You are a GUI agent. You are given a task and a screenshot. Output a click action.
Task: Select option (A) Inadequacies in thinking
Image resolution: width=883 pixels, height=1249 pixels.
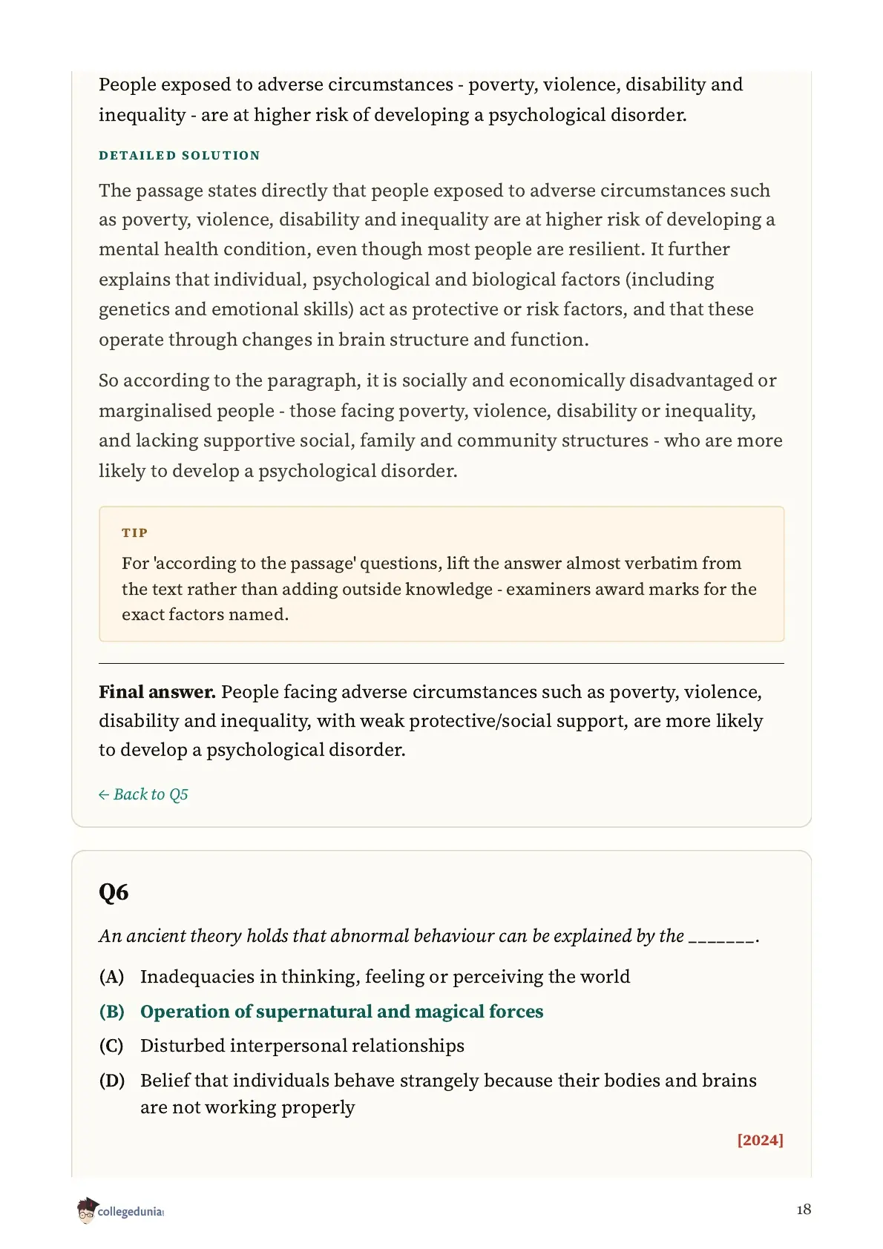click(364, 977)
